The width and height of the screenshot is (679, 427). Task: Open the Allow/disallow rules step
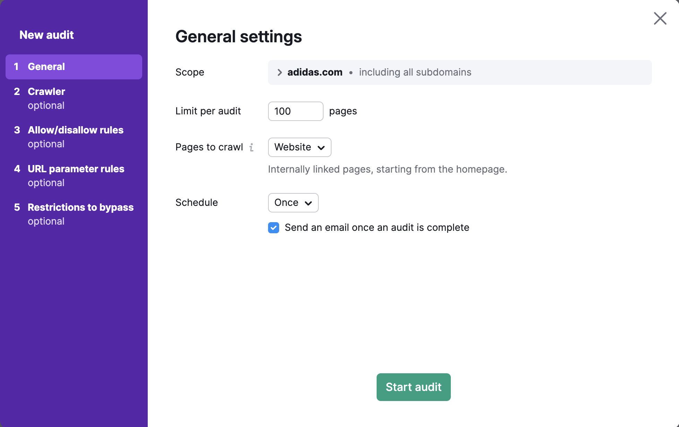click(75, 130)
